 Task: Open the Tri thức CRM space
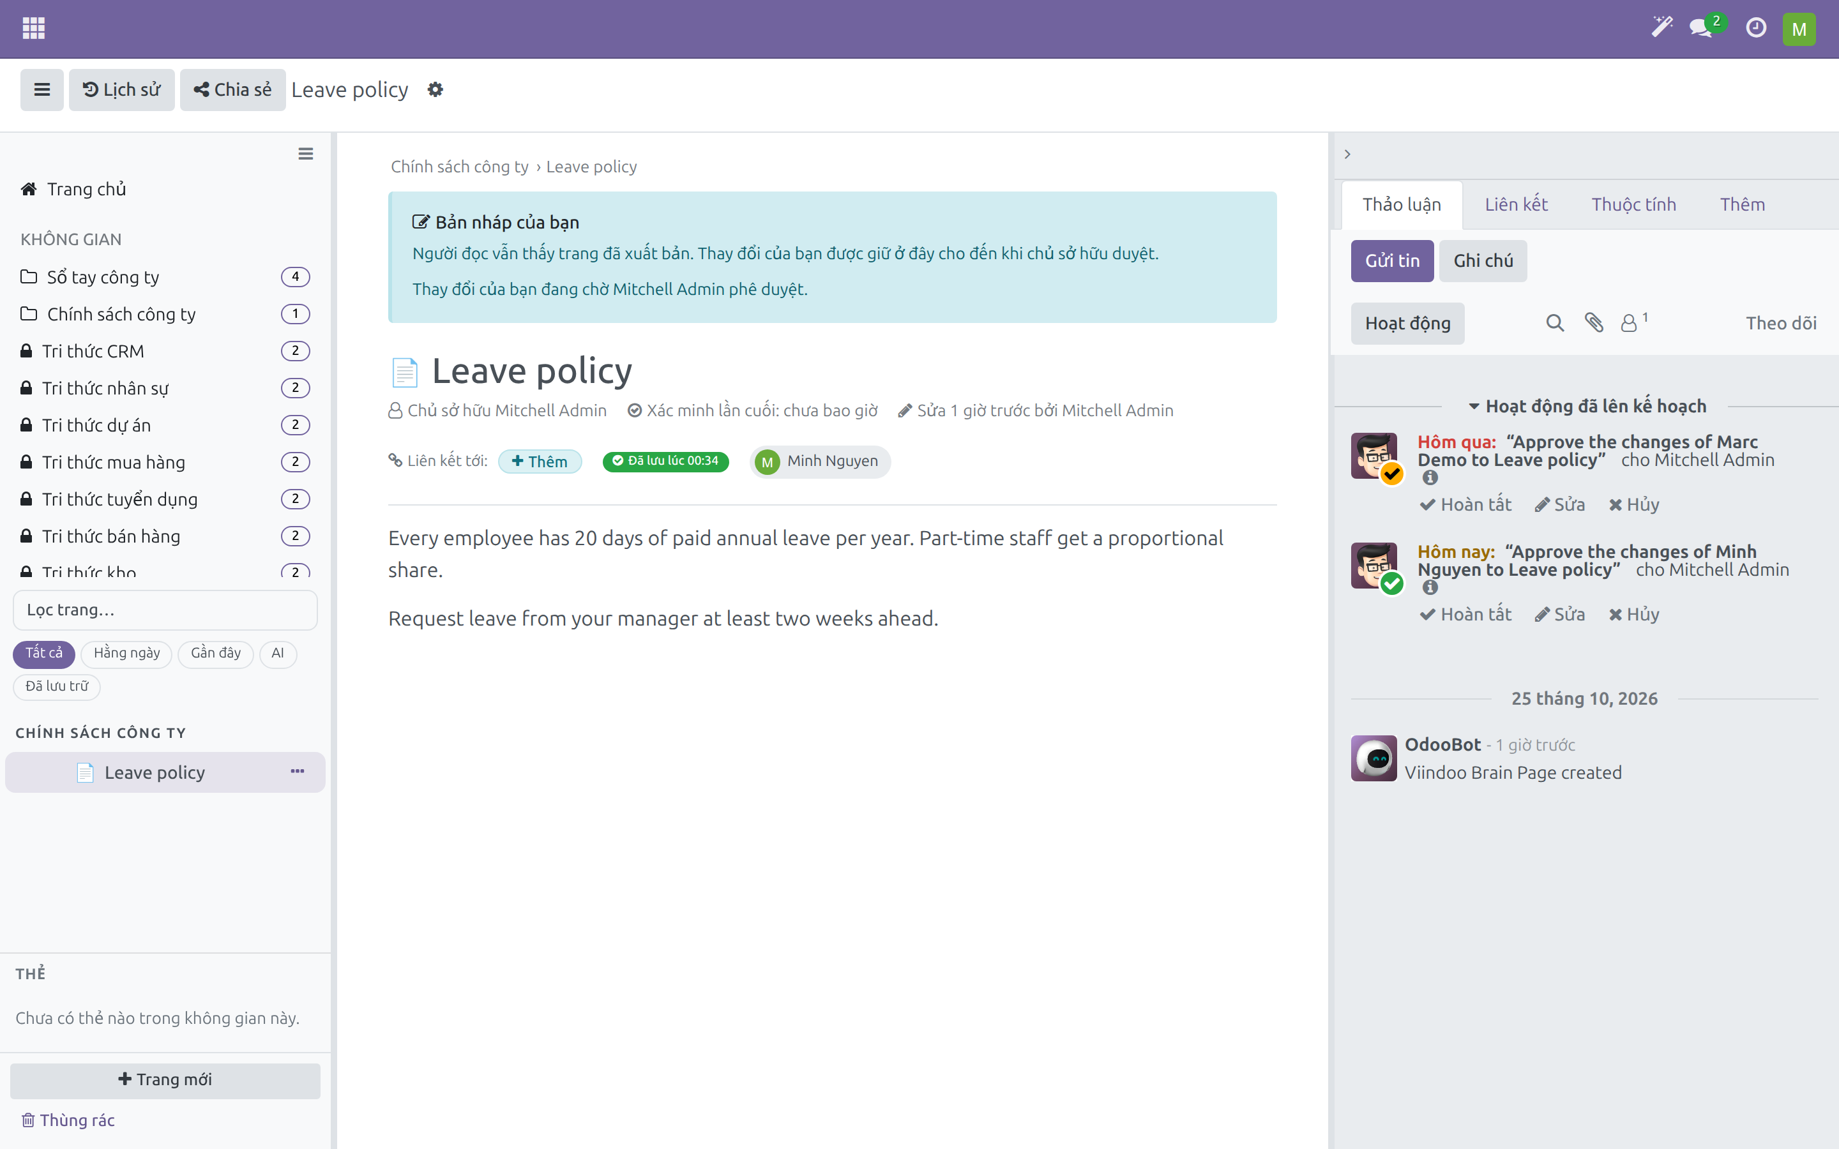[x=165, y=351]
